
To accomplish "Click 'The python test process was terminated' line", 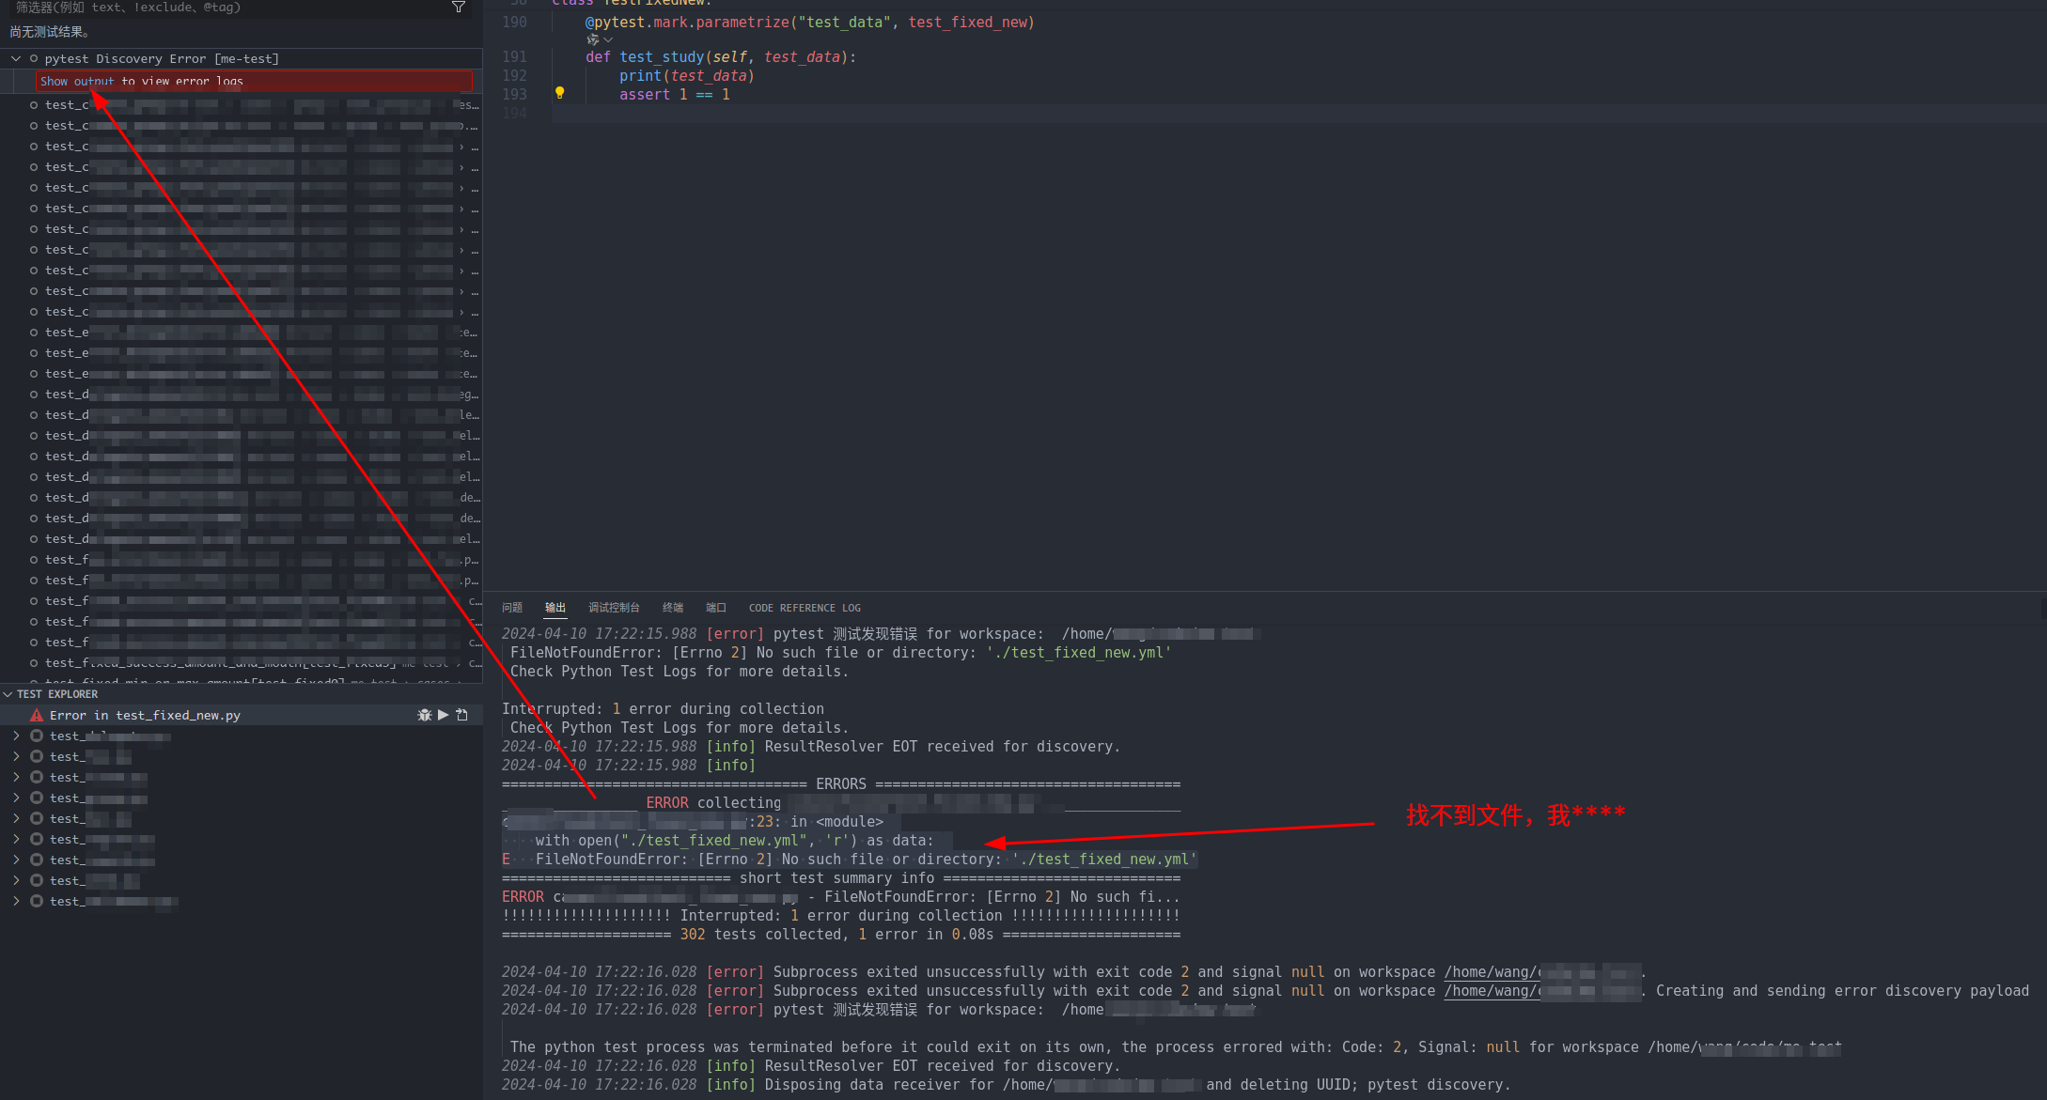I will (1176, 1047).
